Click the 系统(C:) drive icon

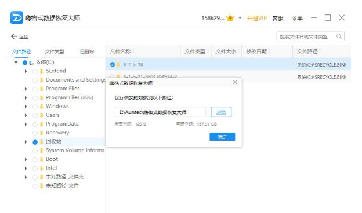coord(31,63)
